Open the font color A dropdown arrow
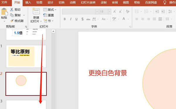Screen dimensions: 176x109 [x=128, y=19]
